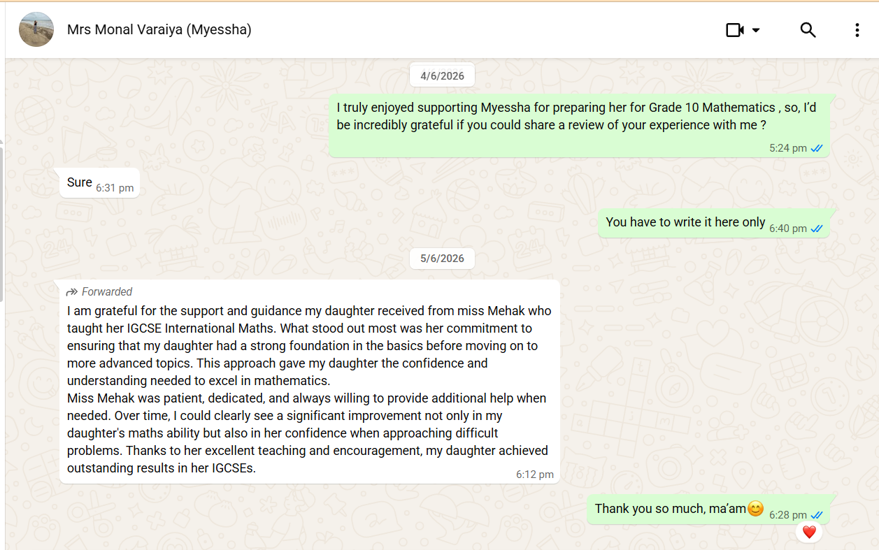Click the 6:40 pm timestamp
The height and width of the screenshot is (550, 879).
(x=788, y=229)
